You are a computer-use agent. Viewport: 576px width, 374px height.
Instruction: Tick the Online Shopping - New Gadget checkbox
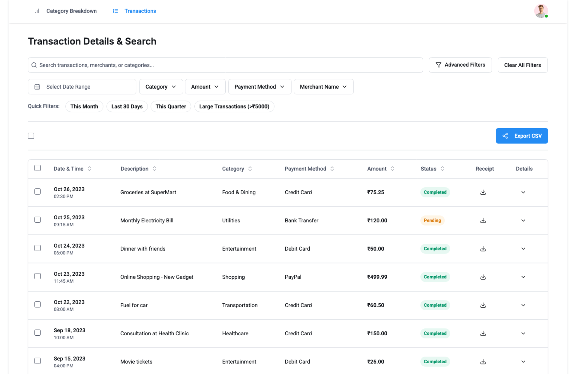pos(37,276)
